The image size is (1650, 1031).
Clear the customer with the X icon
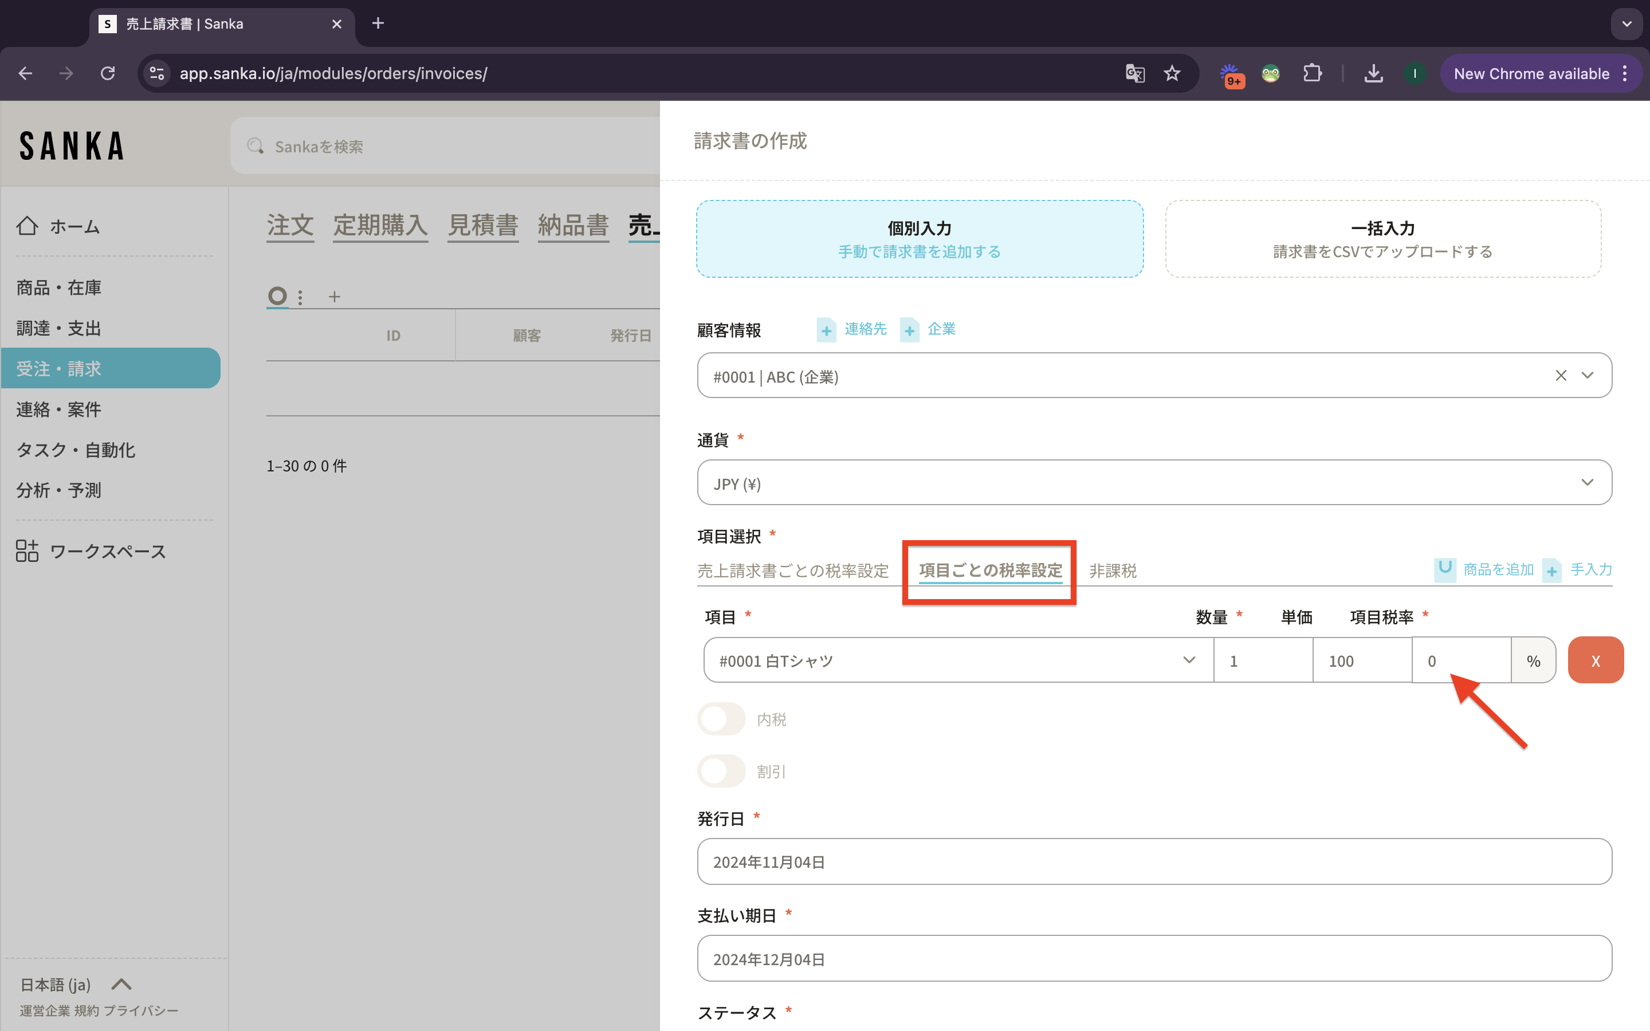click(1561, 376)
